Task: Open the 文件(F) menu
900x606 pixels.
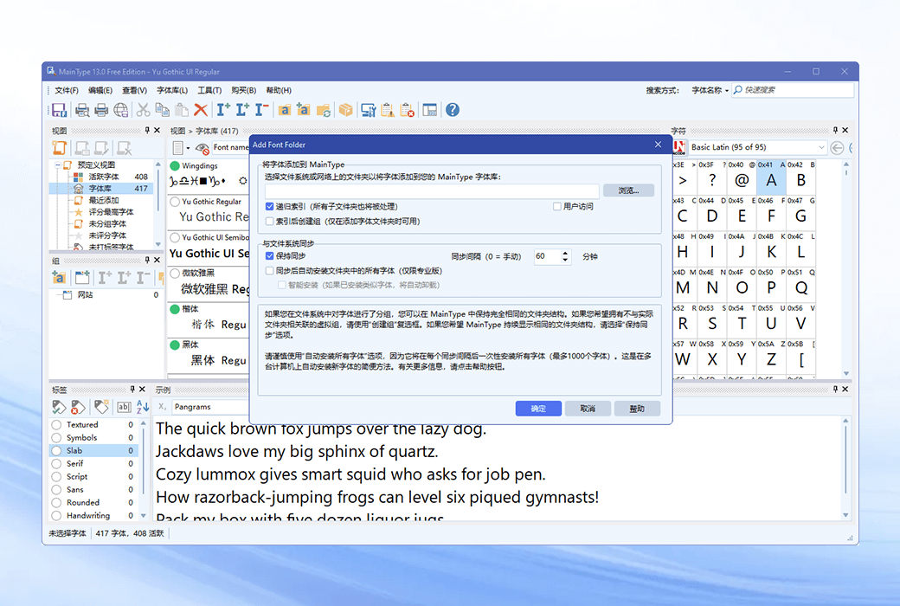Action: point(67,90)
